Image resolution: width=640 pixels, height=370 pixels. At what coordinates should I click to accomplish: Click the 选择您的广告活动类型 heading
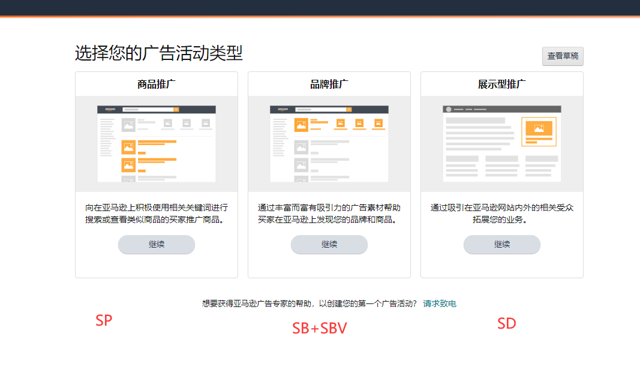[159, 53]
